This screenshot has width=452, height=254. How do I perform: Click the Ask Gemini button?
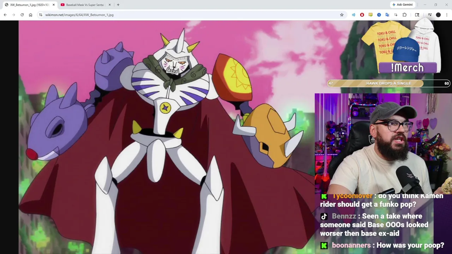click(402, 5)
